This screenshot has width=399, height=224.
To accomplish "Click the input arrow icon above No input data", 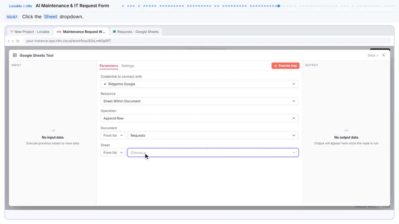I will 53,130.
